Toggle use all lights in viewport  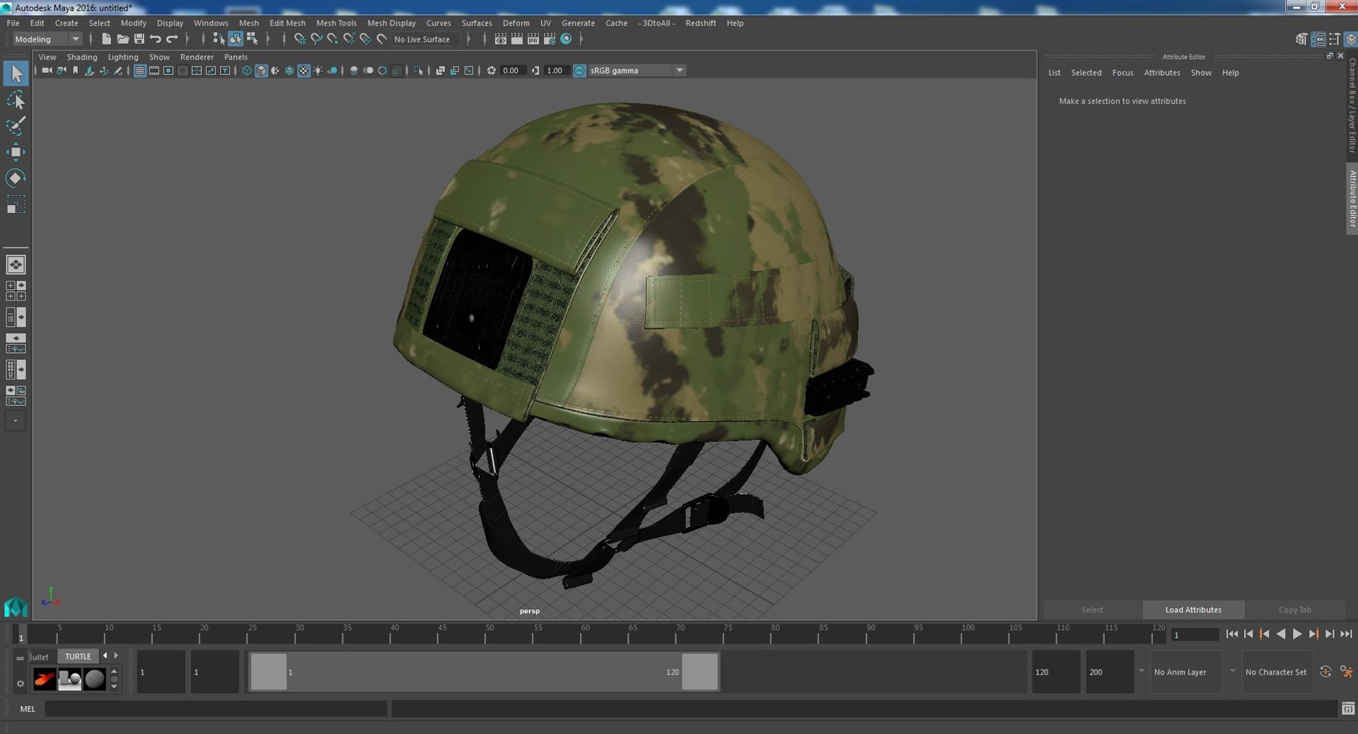318,71
